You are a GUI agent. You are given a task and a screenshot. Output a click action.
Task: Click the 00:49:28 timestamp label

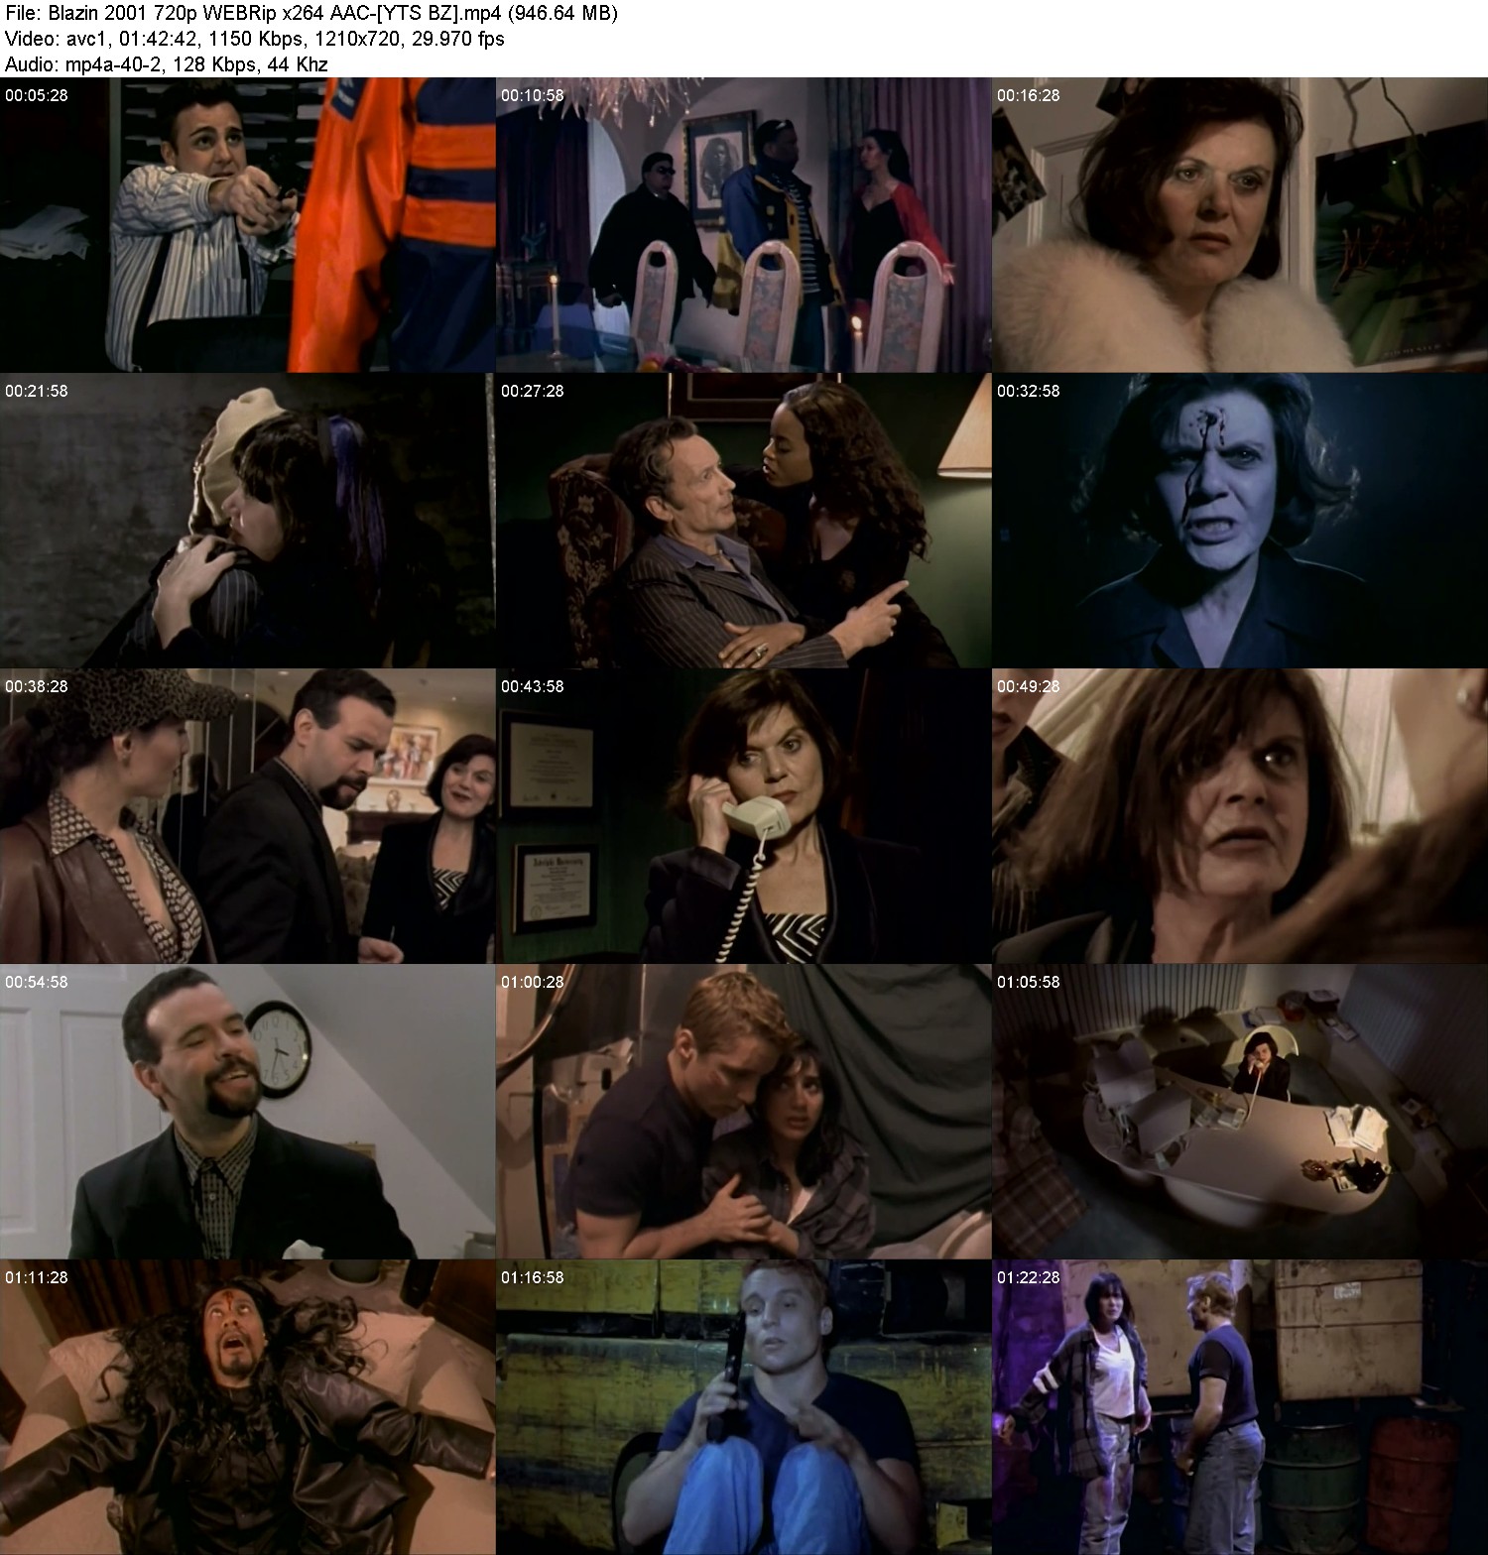1029,687
